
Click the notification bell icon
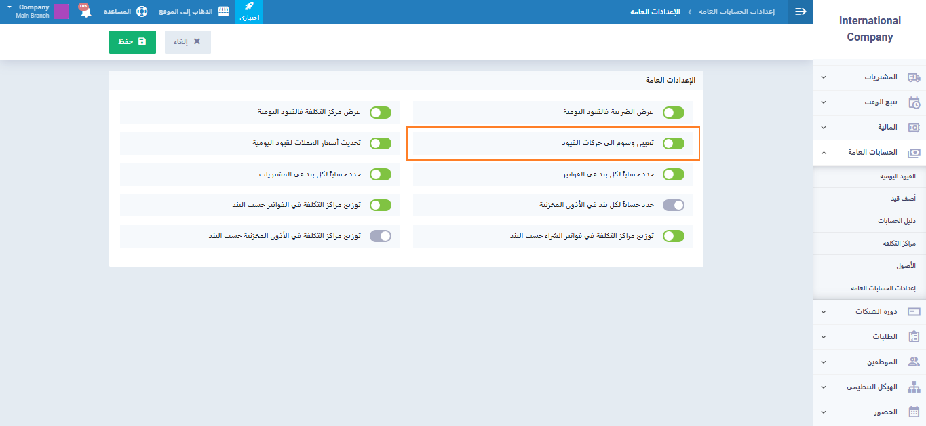[x=85, y=12]
